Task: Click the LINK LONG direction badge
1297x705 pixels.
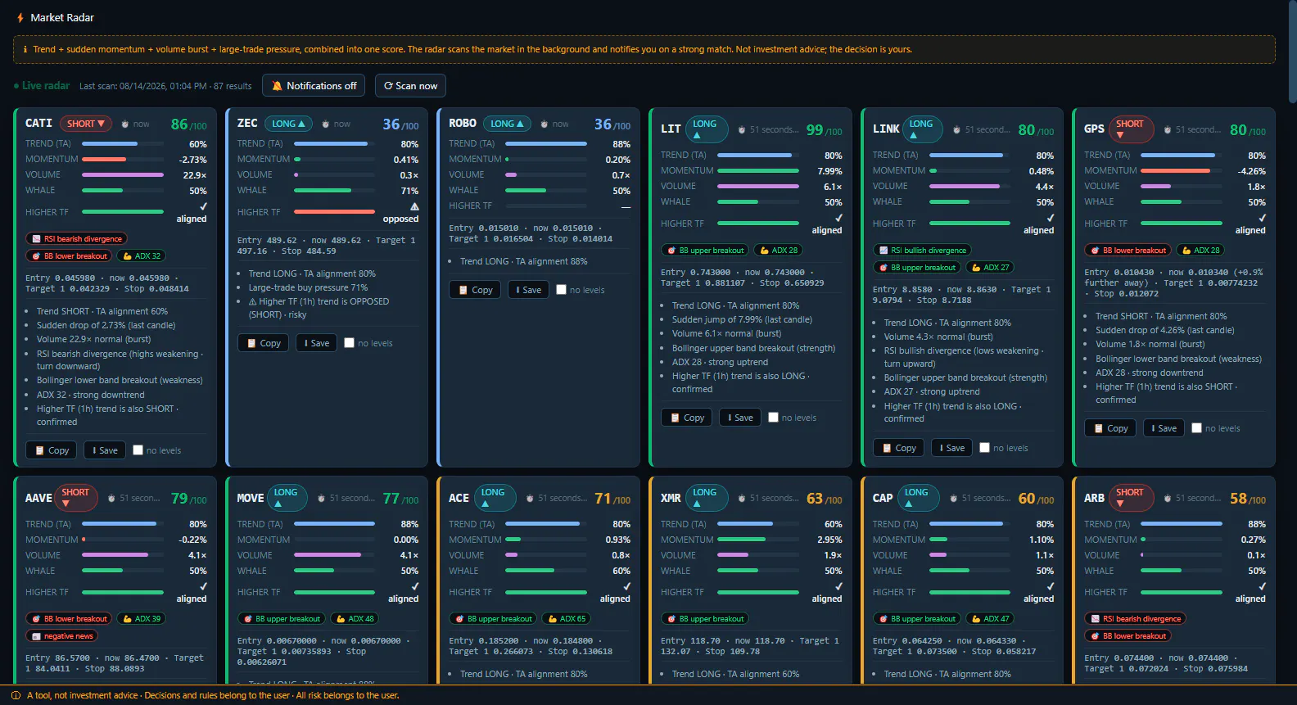Action: 921,129
